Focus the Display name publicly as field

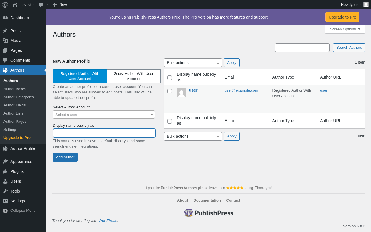tap(104, 133)
